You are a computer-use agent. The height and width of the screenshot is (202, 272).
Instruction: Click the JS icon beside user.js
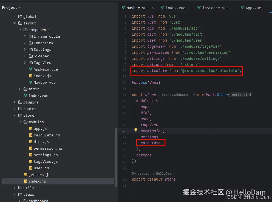click(31, 168)
